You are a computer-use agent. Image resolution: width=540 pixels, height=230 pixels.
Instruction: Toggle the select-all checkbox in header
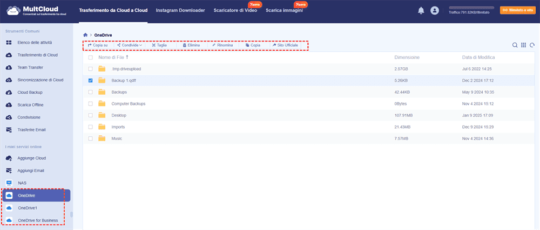tap(91, 58)
